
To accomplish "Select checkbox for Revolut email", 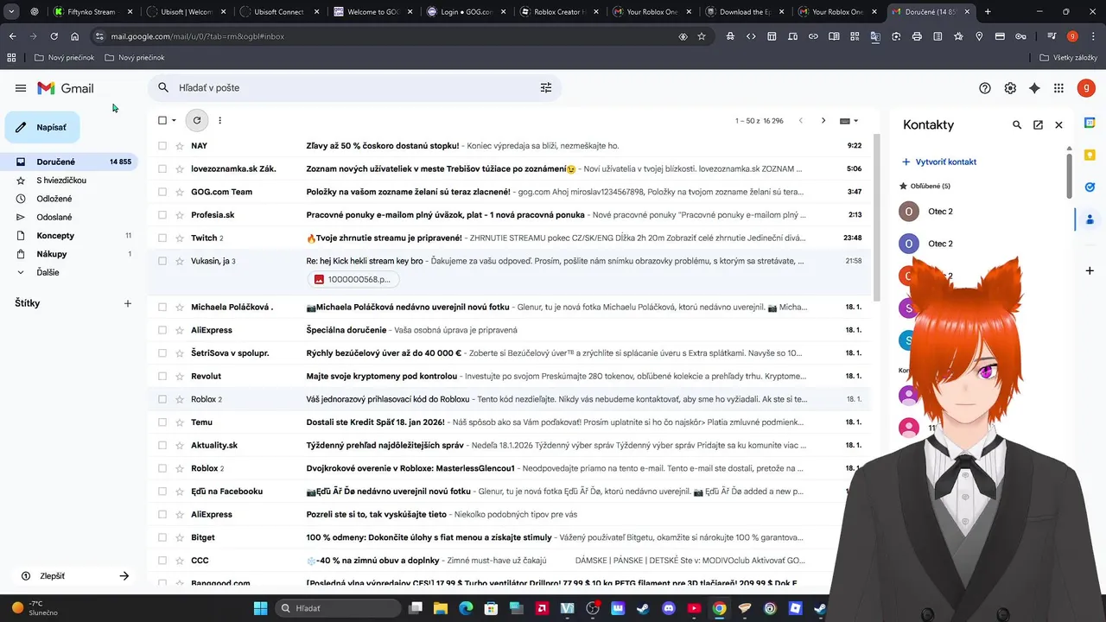I will point(162,376).
